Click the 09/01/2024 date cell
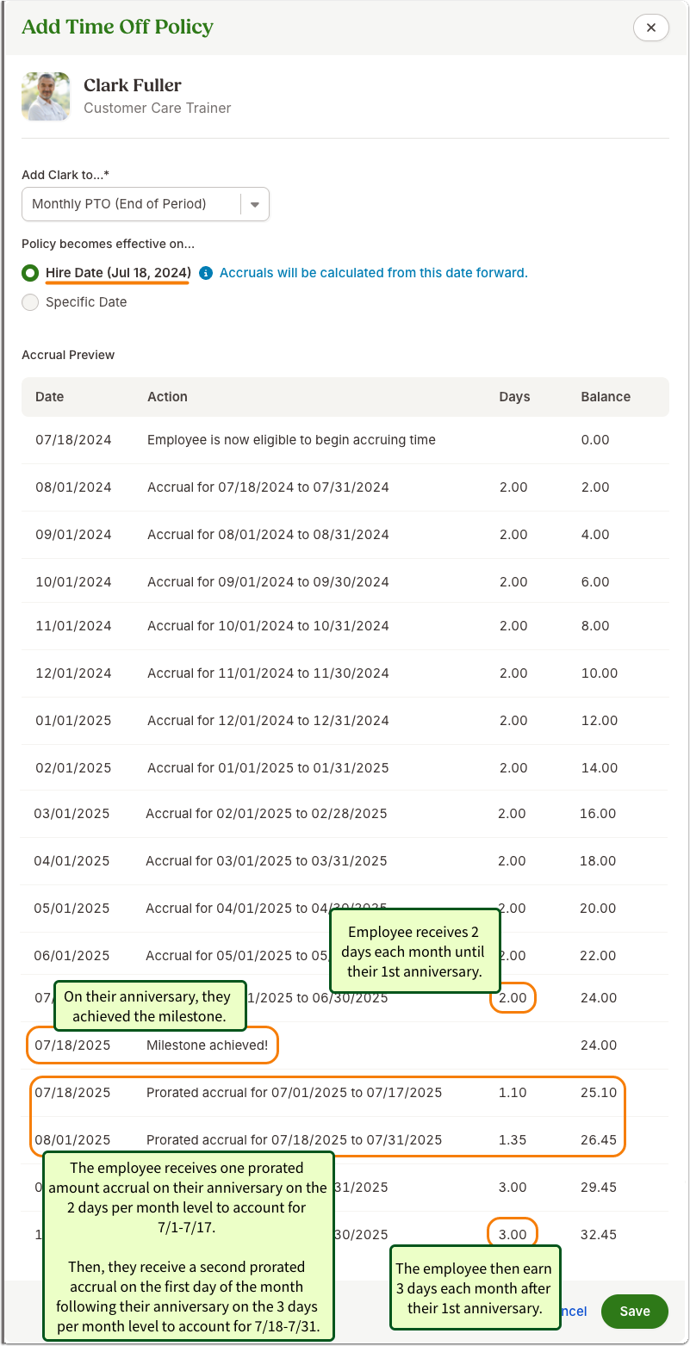This screenshot has width=690, height=1346. tap(73, 535)
